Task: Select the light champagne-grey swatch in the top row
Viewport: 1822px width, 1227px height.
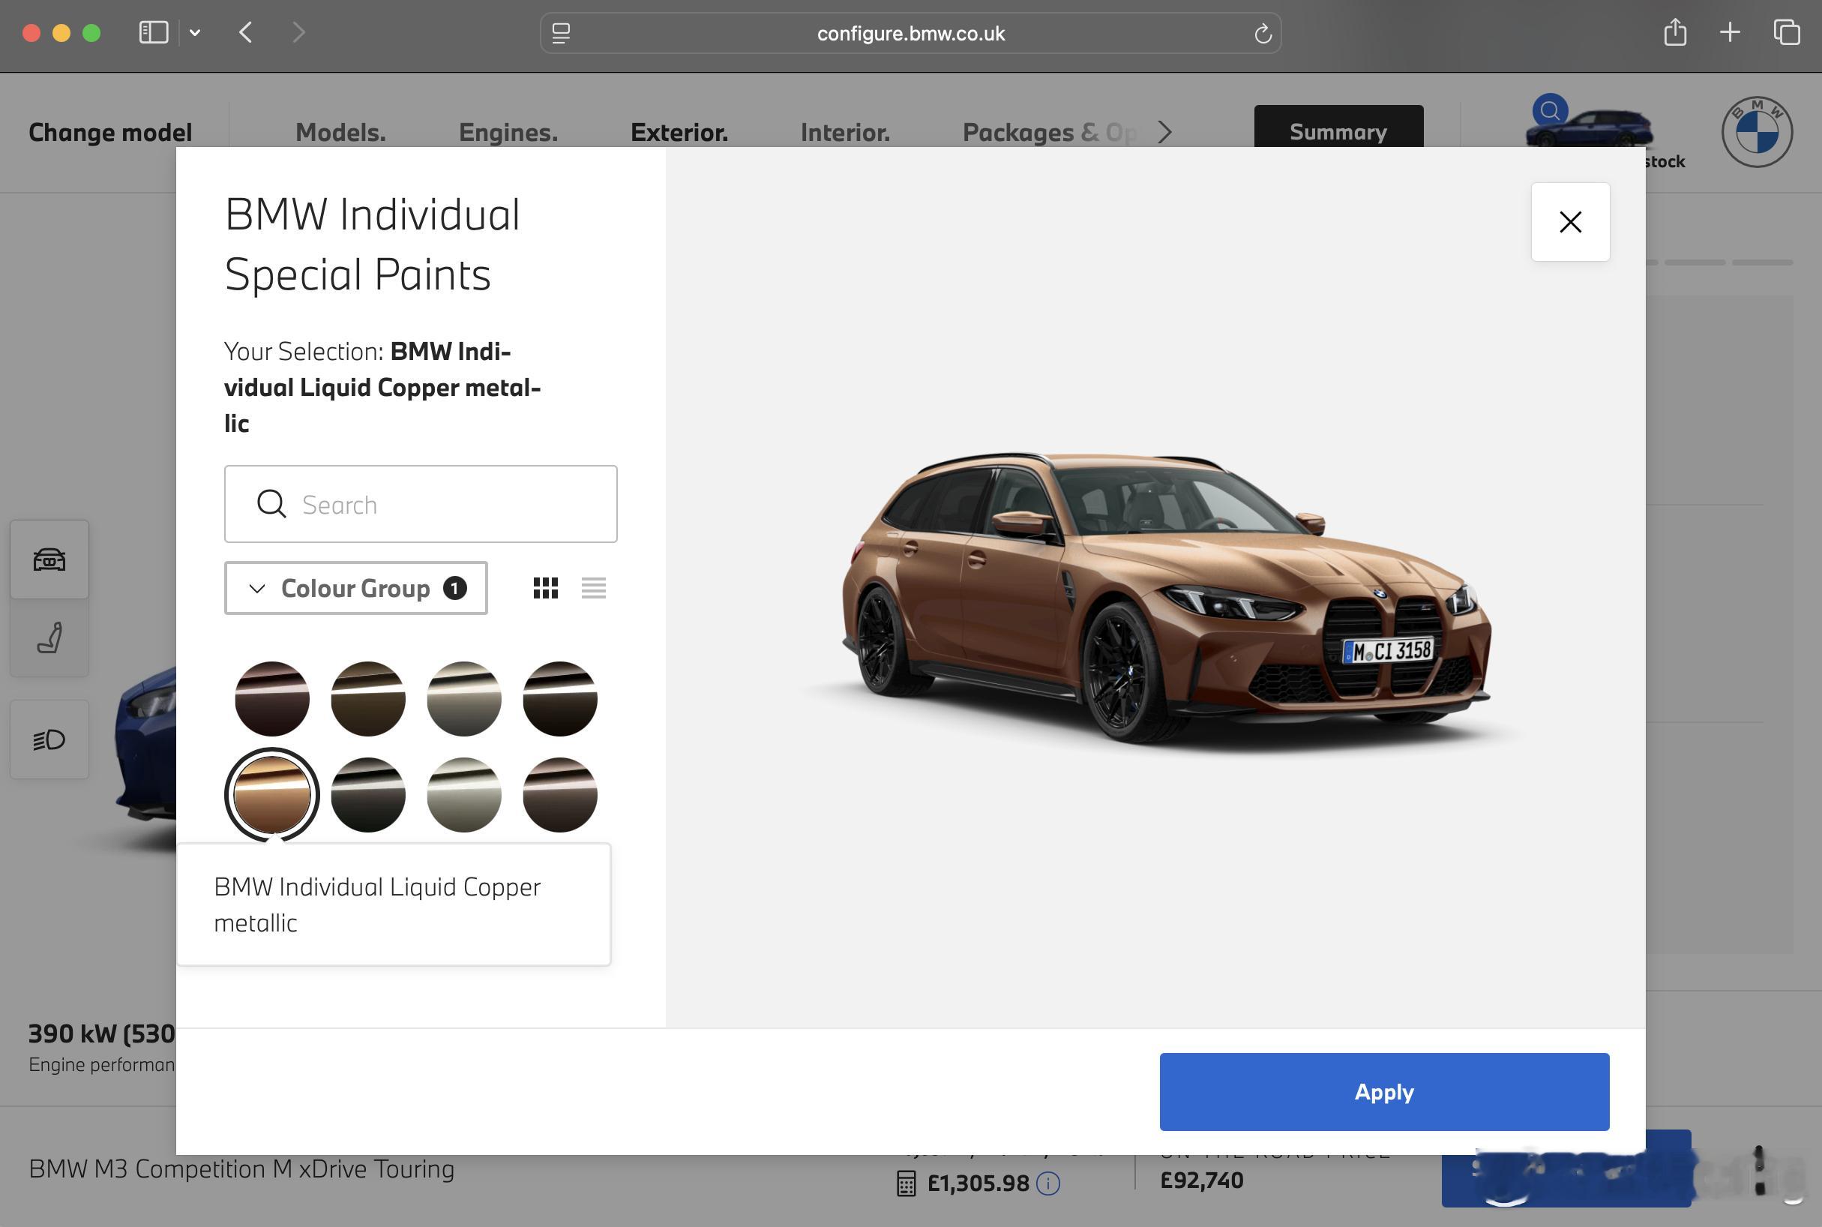Action: point(464,699)
